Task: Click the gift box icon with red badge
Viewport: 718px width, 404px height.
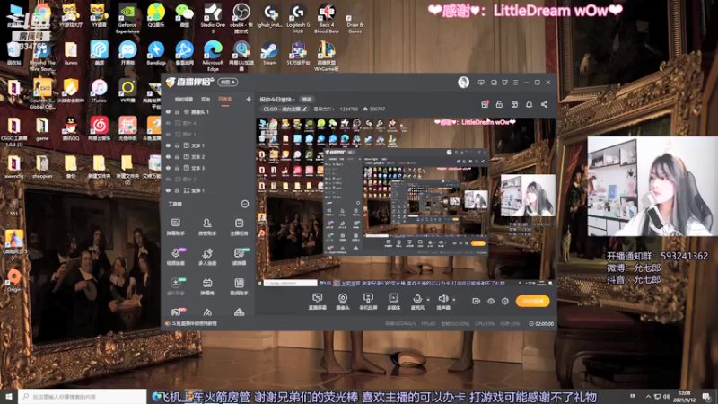Action: tap(485, 104)
